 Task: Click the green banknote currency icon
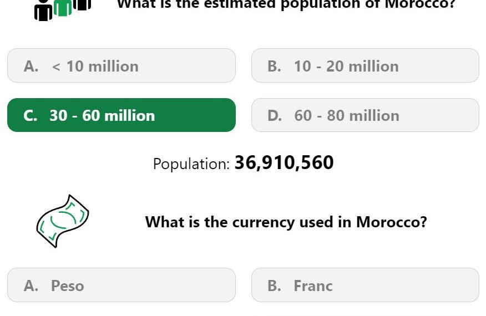[63, 221]
